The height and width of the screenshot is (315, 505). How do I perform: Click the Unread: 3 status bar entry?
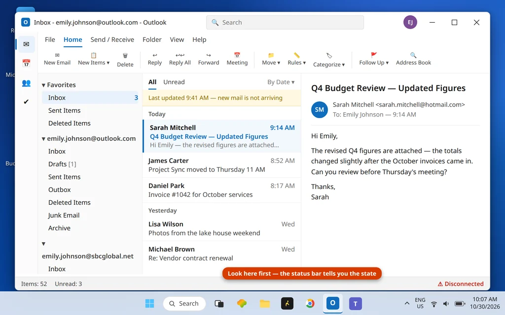point(68,284)
